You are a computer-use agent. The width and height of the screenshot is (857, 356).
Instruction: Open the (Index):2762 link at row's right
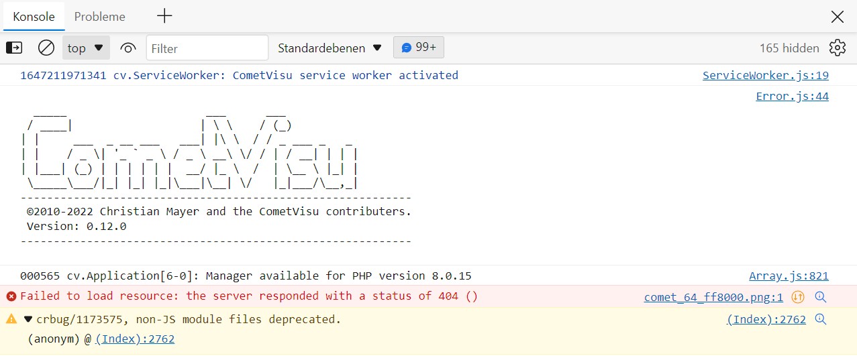[x=766, y=320]
